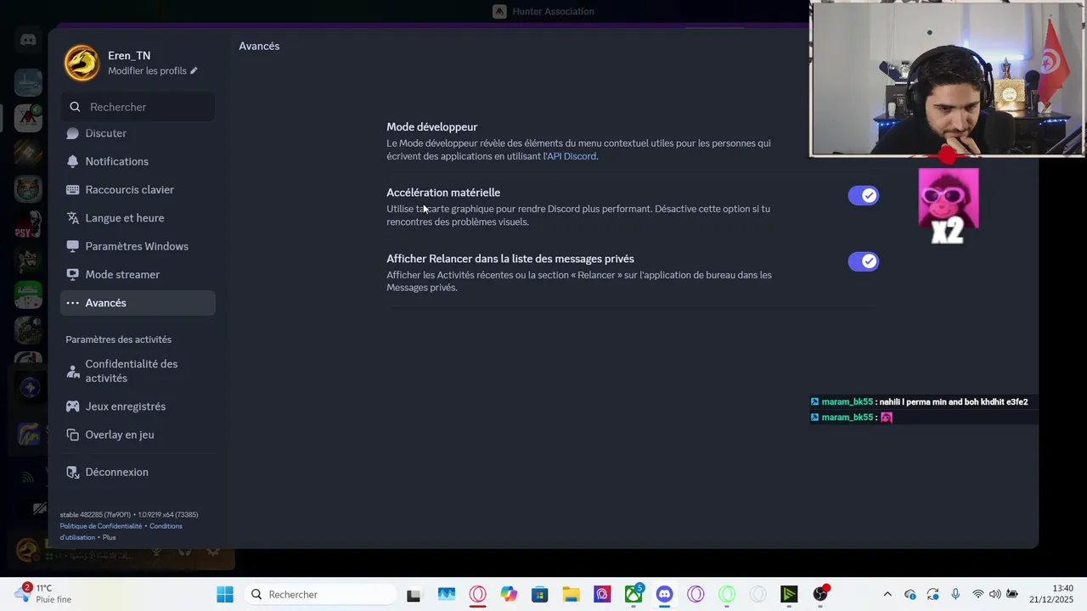The width and height of the screenshot is (1087, 611).
Task: Click the pencil next to Modifier les profils
Action: pyautogui.click(x=194, y=70)
